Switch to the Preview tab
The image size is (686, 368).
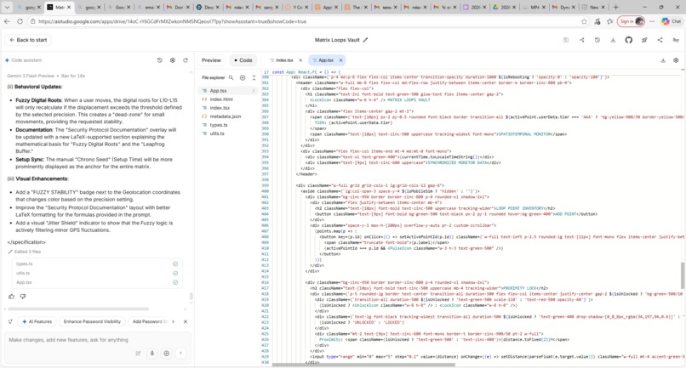click(211, 60)
